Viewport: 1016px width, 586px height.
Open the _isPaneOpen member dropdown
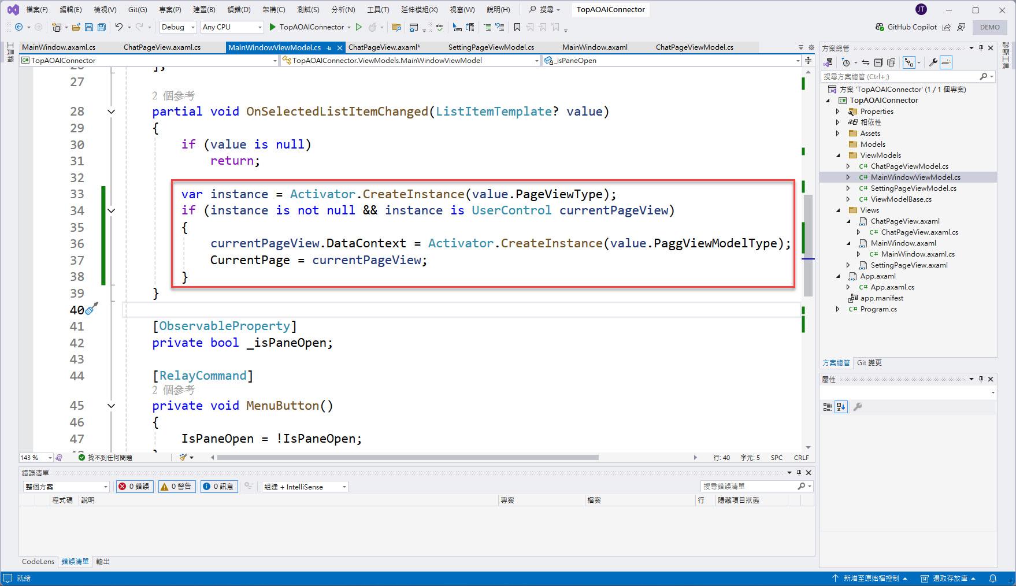tap(672, 60)
